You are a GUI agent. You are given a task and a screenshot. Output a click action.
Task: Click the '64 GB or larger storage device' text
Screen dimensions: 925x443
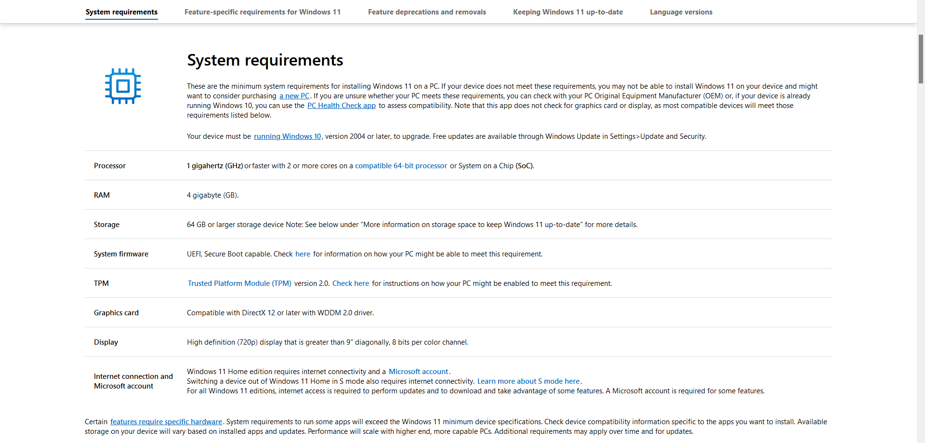[235, 225]
